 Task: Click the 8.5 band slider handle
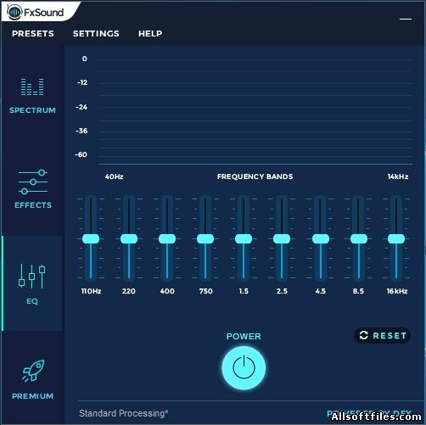359,238
